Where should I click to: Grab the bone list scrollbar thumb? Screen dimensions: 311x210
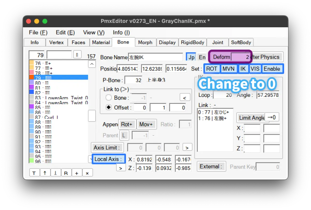coord(92,116)
